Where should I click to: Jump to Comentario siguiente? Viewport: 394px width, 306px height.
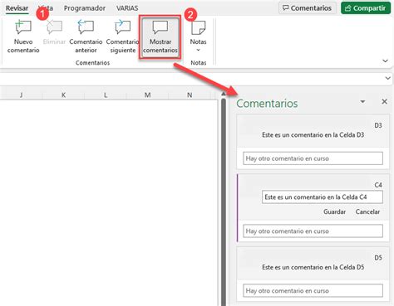pos(122,36)
